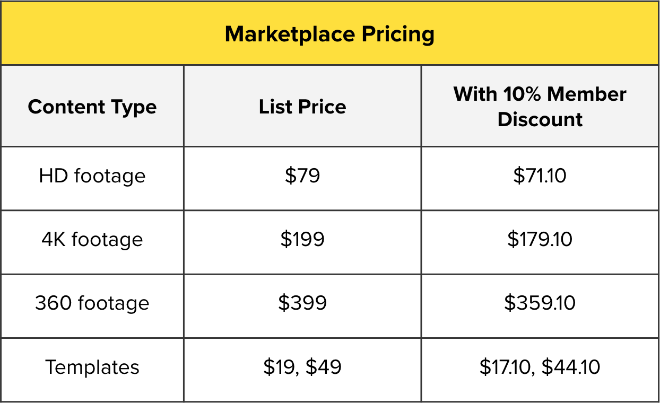Viewport: 660px width, 403px height.
Task: Click the $17.10, $44.10 discounted cell
Action: 540,367
